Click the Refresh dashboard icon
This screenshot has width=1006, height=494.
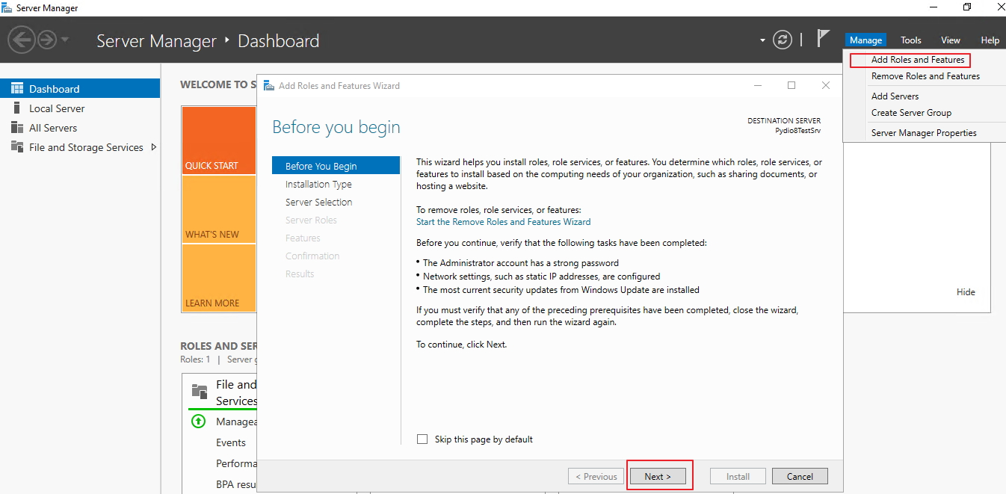[783, 40]
